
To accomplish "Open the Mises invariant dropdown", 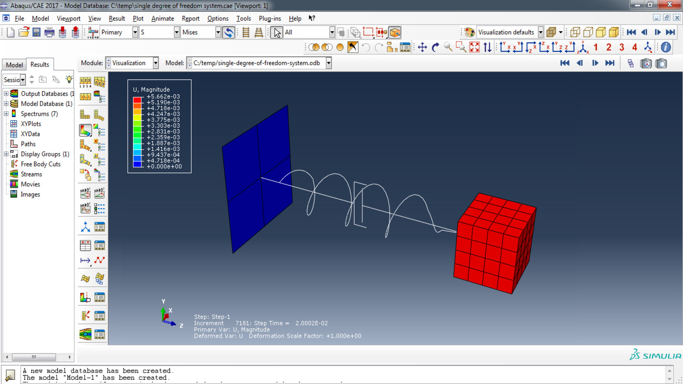I will pyautogui.click(x=218, y=32).
